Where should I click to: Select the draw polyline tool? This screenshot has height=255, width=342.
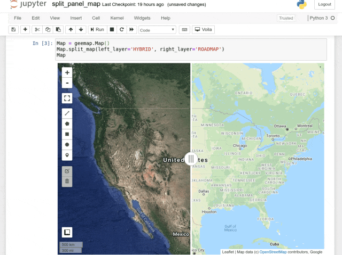(67, 113)
